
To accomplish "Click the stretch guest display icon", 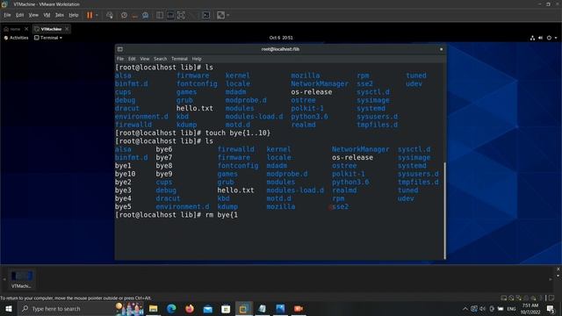I will [x=220, y=15].
